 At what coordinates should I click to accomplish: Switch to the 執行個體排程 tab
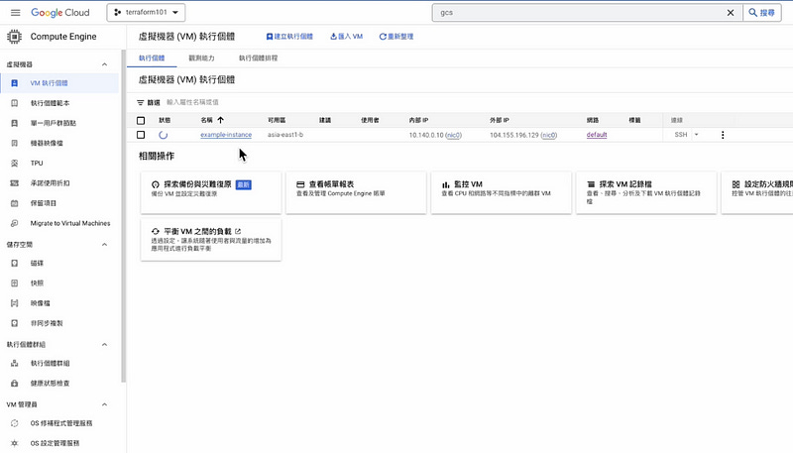pos(259,58)
